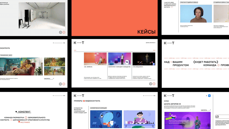The height and width of the screenshot is (129, 229).
Task: Click K→T logo on КУРСЫ slide
Action: click(169, 96)
